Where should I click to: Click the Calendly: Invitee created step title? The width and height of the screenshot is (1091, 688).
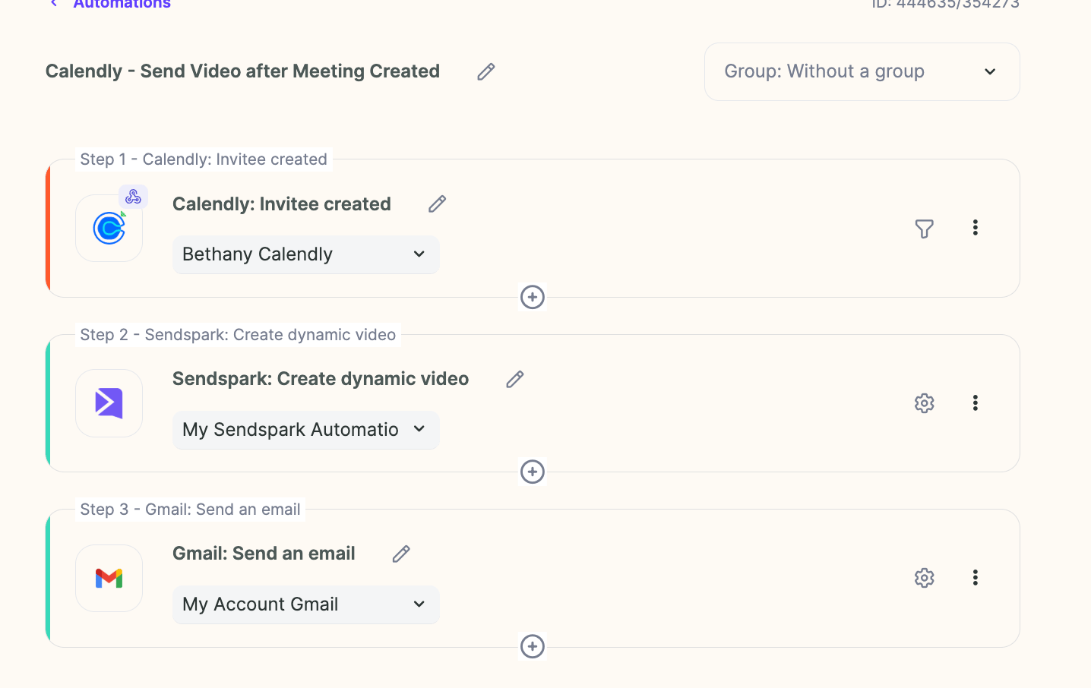282,204
